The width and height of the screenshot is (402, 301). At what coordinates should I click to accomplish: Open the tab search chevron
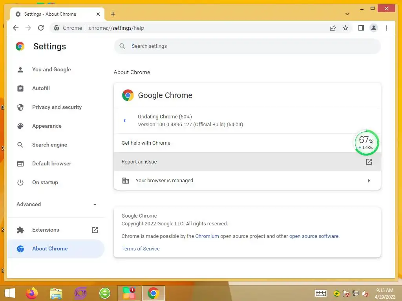[347, 14]
